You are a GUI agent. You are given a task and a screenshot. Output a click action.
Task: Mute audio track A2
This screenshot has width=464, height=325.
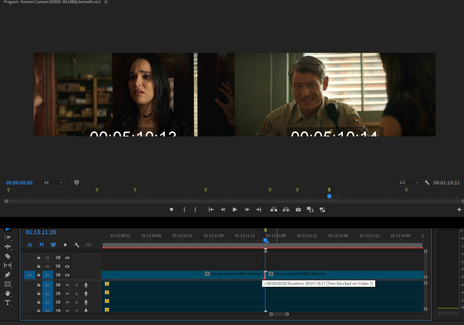point(67,294)
